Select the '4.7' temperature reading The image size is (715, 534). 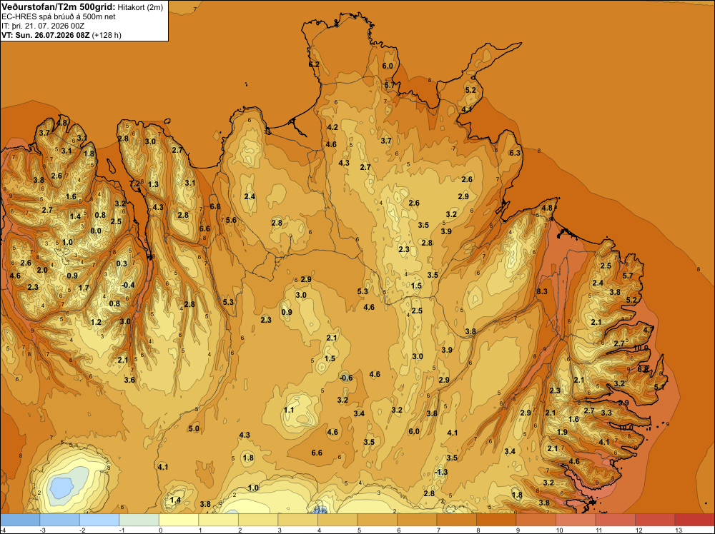[x=649, y=330]
